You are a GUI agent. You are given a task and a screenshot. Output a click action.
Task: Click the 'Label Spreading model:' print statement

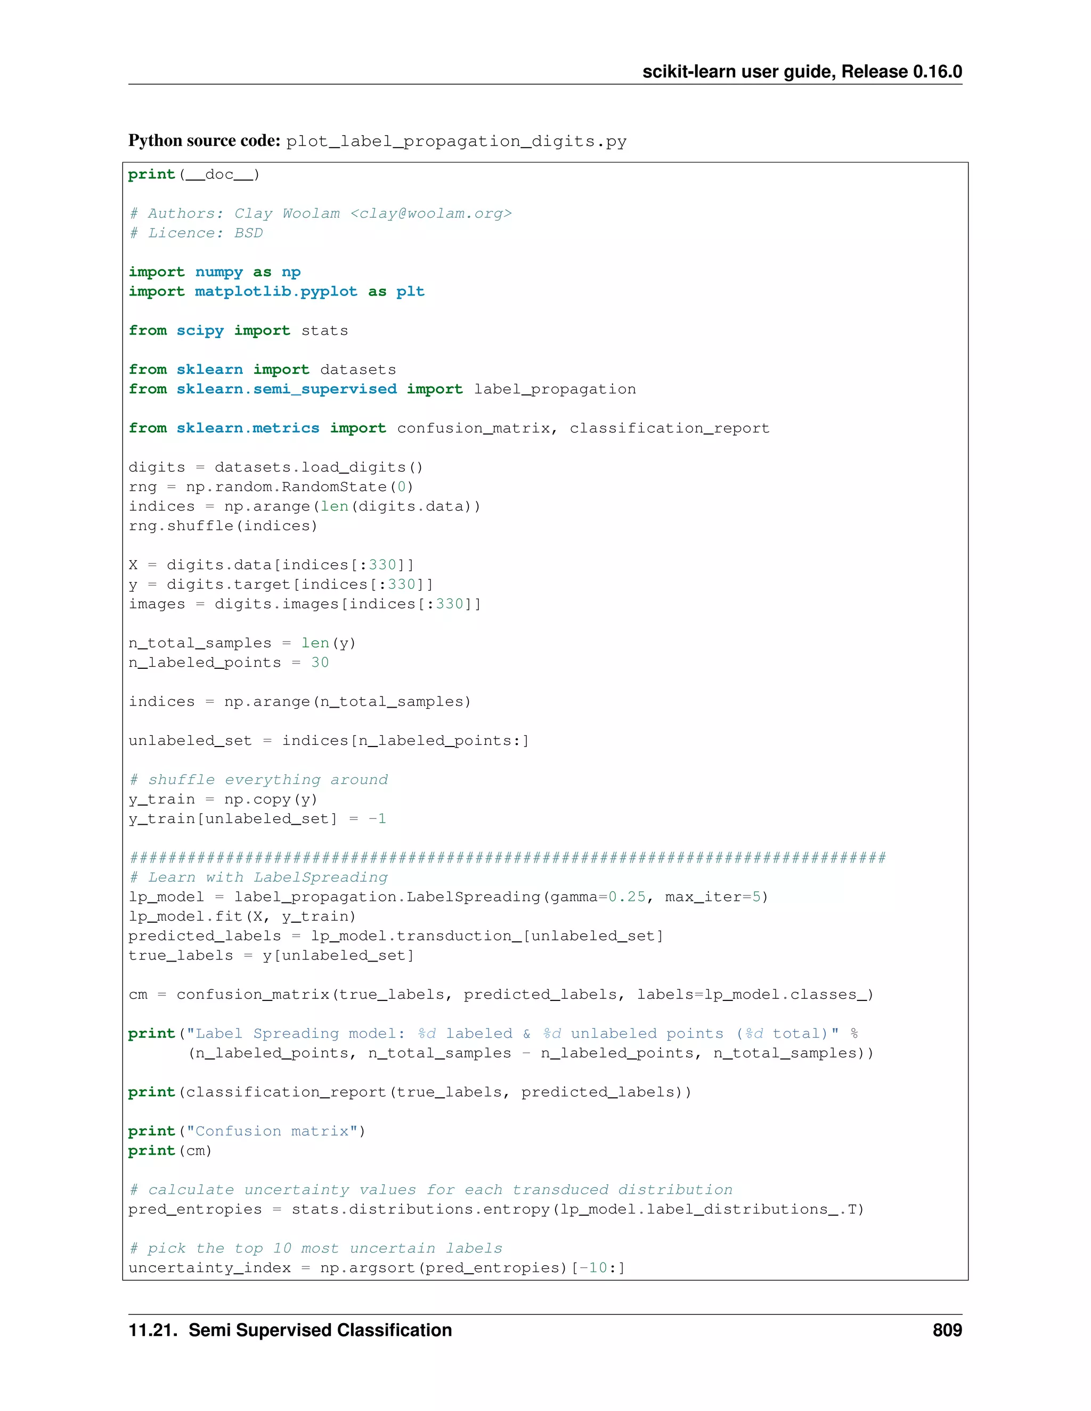click(494, 1033)
